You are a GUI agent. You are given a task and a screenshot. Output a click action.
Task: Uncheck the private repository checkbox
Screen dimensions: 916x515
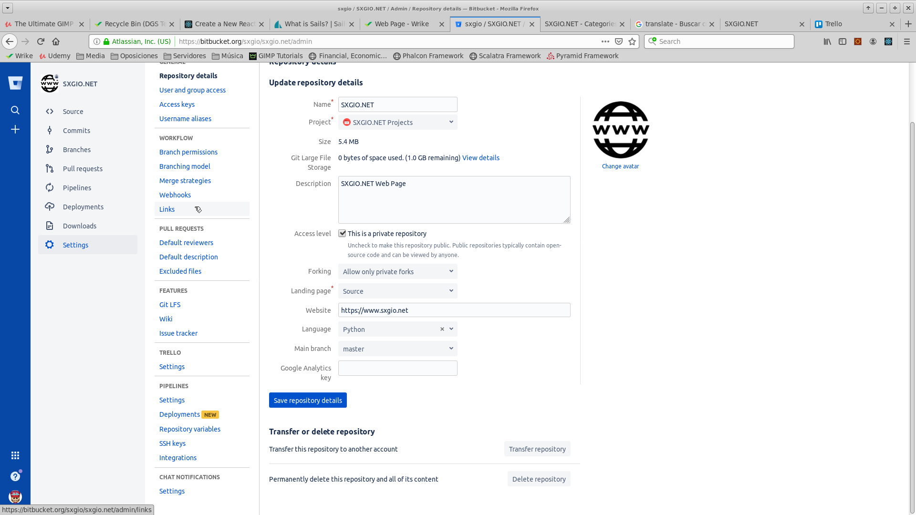coord(342,233)
